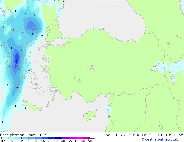Click the island of Crete on map
184x142 pixels.
pyautogui.click(x=32, y=105)
